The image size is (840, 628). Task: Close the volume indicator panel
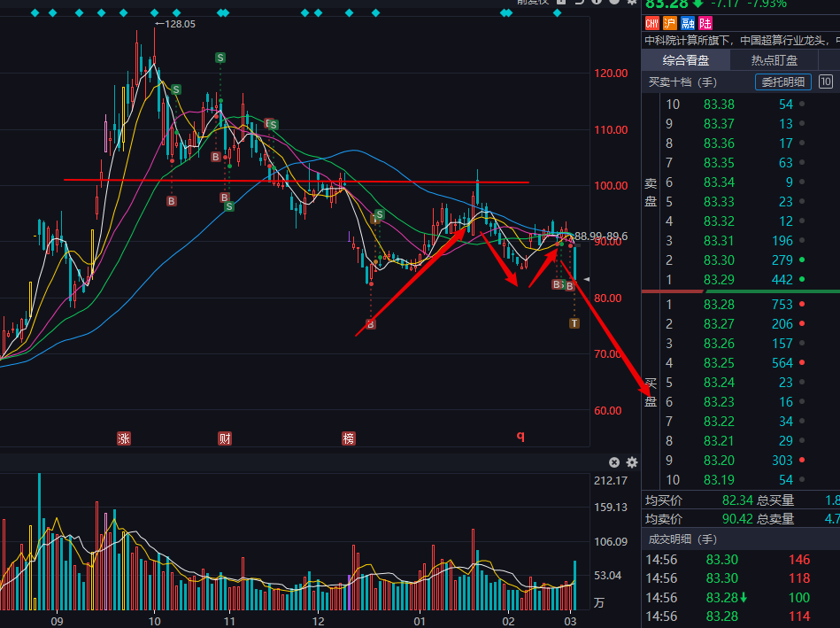coord(614,462)
